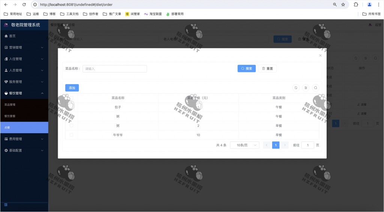The width and height of the screenshot is (384, 212).
Task: Click the price 10 cell
Action: [198, 135]
